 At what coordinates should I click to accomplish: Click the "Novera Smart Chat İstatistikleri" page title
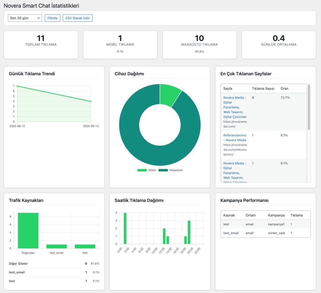[41, 6]
